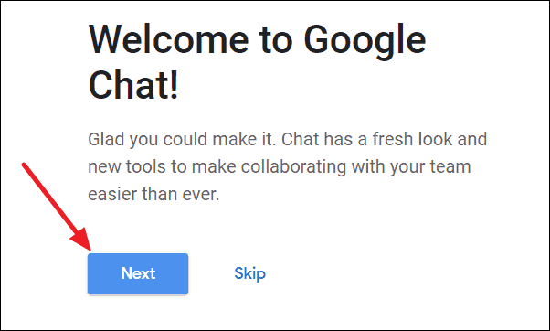Click the word 'Welcome' in the heading
Screen dimensions: 550x331
tap(168, 39)
